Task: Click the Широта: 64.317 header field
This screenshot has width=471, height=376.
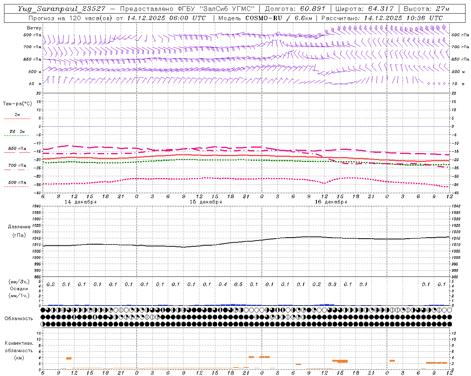Action: click(364, 9)
